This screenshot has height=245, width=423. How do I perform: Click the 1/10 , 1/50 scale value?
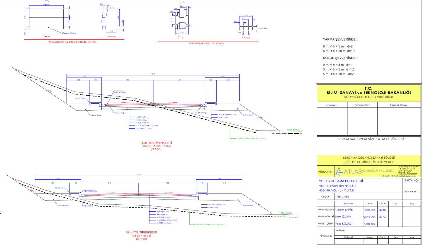(x=343, y=196)
